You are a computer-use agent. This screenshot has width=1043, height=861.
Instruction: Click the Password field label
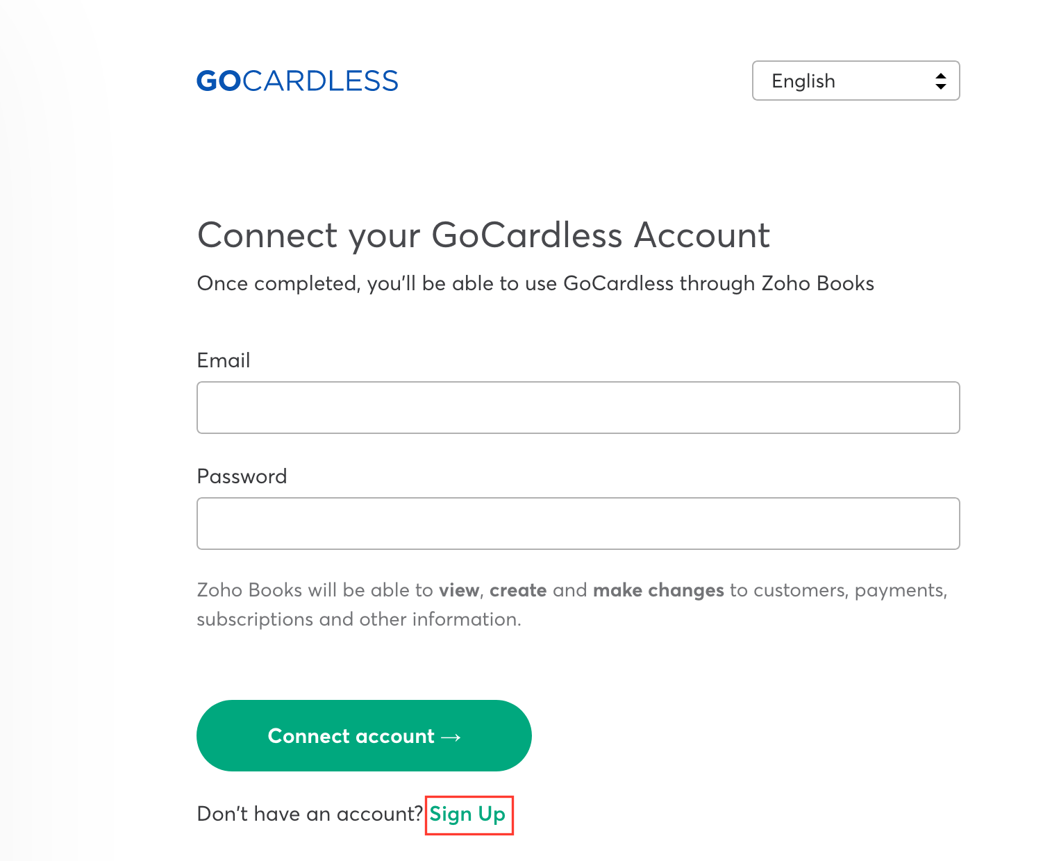coord(242,476)
